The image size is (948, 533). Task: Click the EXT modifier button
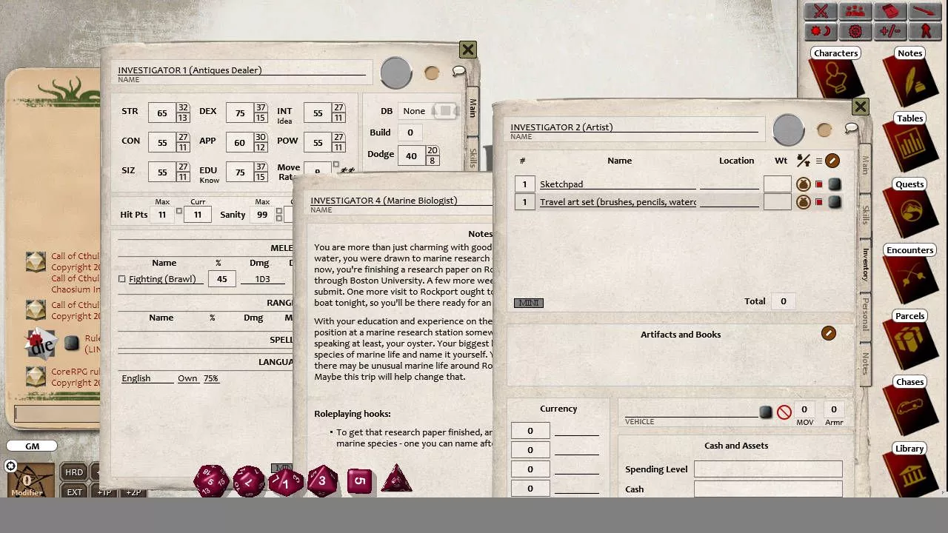tap(74, 492)
